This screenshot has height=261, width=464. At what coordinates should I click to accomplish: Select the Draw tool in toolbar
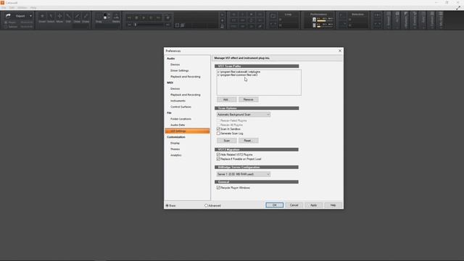click(77, 18)
